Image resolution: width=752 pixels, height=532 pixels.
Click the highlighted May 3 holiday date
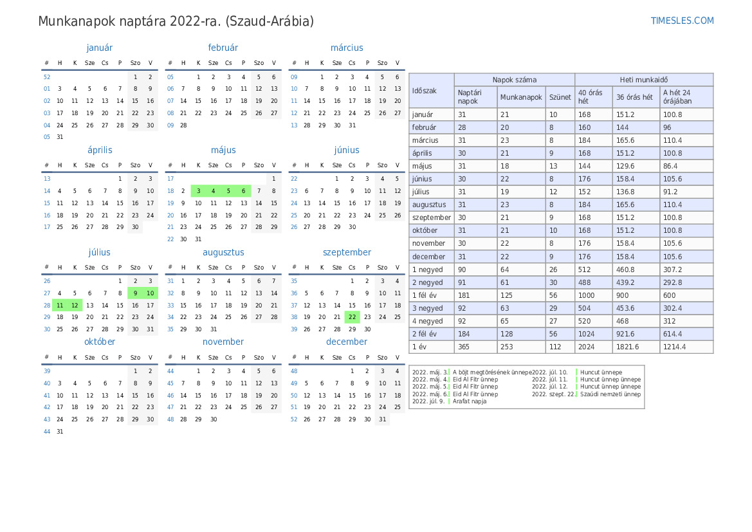(x=198, y=191)
